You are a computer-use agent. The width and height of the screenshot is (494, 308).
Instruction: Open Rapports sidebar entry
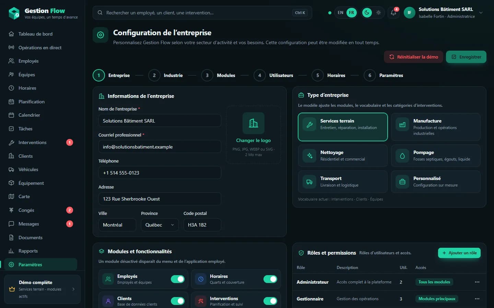[40, 251]
